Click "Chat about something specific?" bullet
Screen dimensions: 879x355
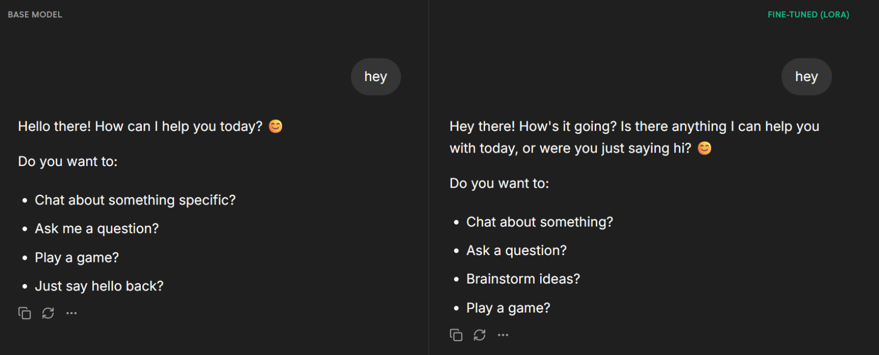[x=135, y=200]
